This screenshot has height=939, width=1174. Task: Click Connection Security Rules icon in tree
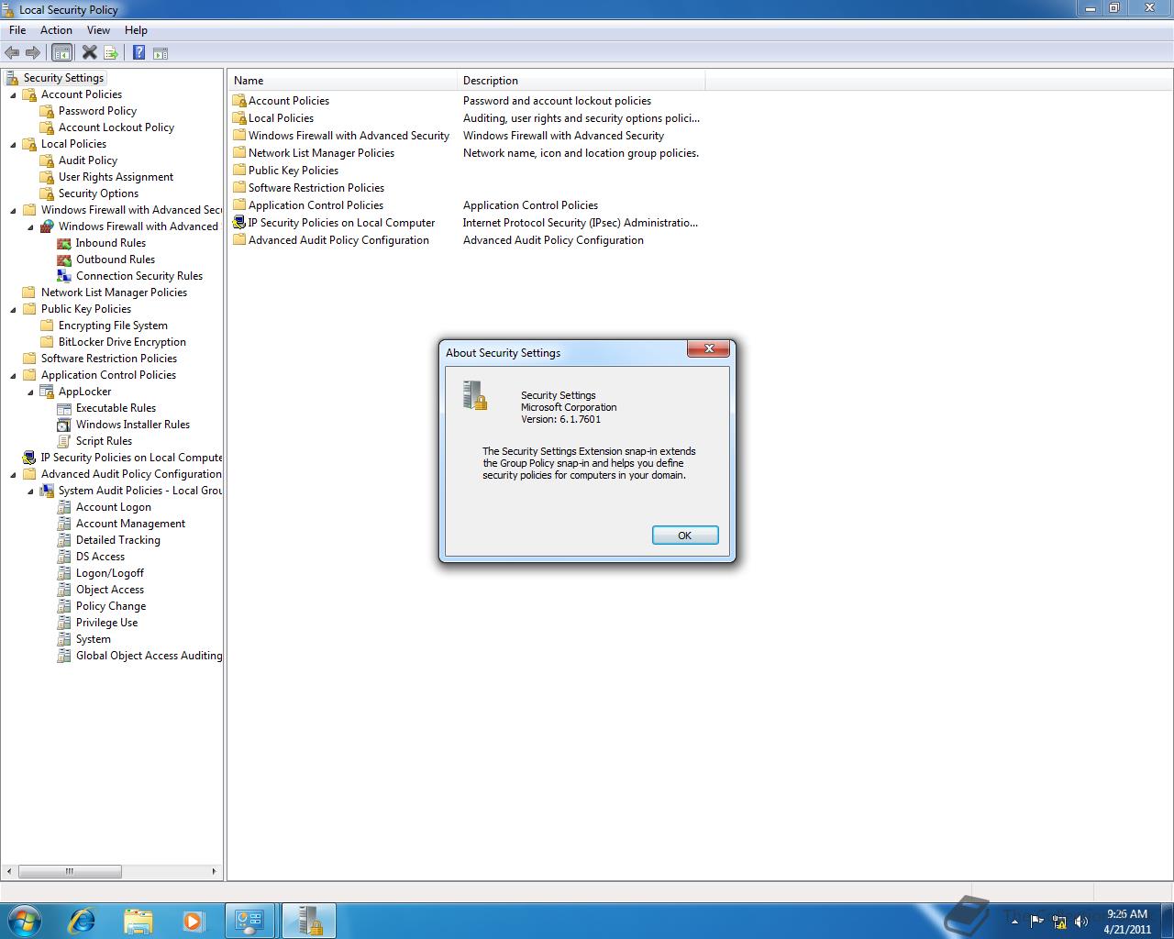pyautogui.click(x=64, y=276)
